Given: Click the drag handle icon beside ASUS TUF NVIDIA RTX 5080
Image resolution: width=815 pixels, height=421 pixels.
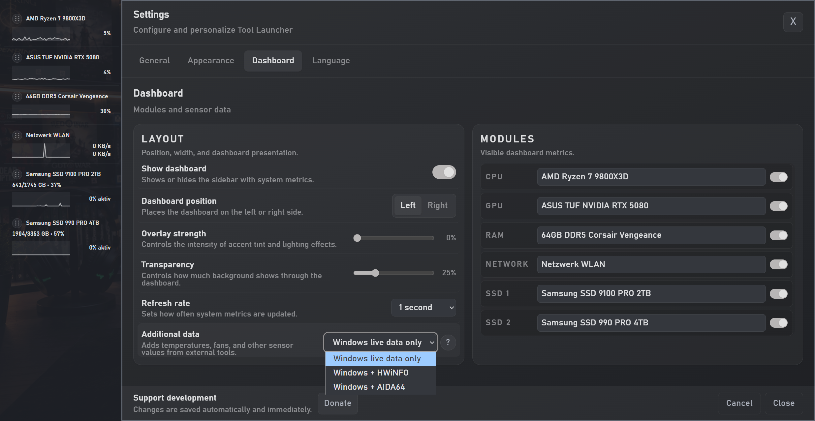Looking at the screenshot, I should (17, 57).
